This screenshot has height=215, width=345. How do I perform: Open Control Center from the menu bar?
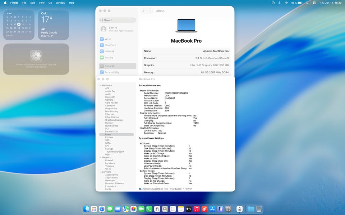tap(314, 3)
